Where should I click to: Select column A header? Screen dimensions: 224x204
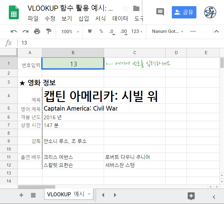click(x=30, y=53)
